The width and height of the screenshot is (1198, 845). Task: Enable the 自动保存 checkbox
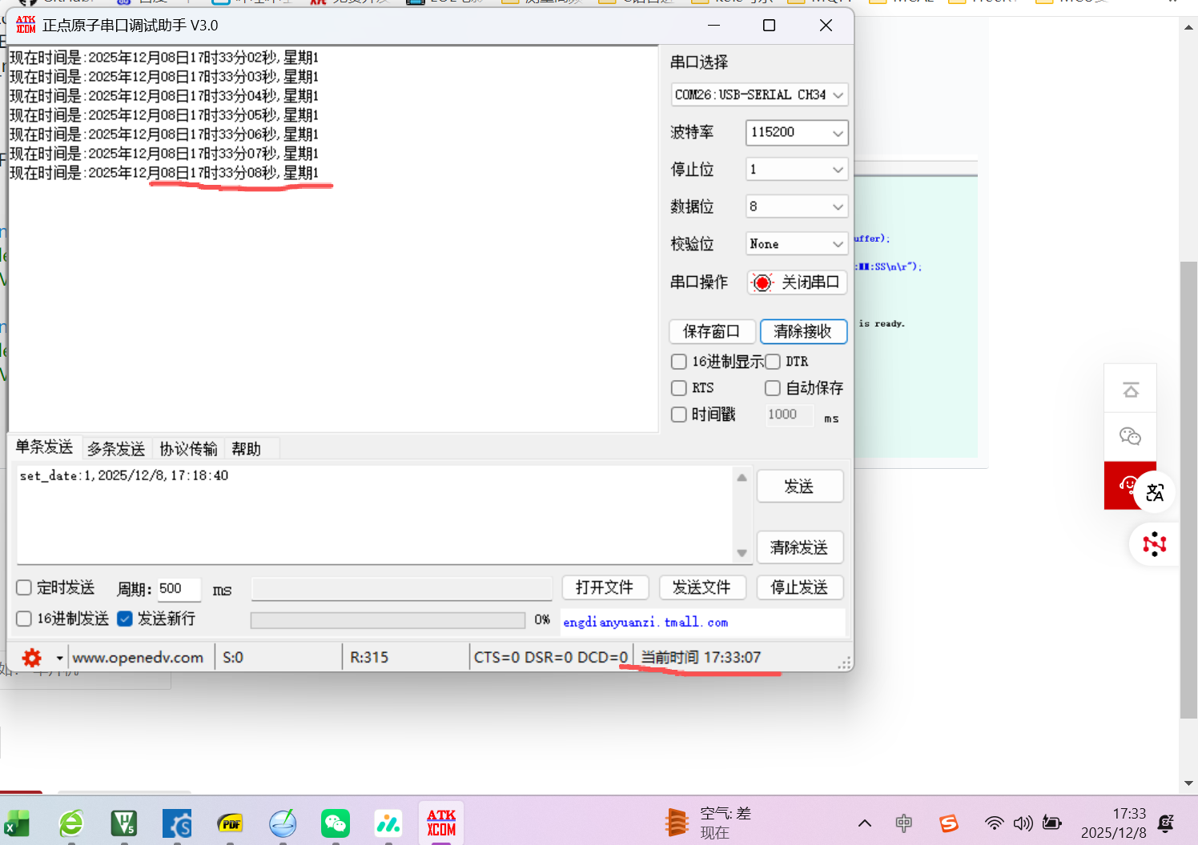pyautogui.click(x=773, y=388)
